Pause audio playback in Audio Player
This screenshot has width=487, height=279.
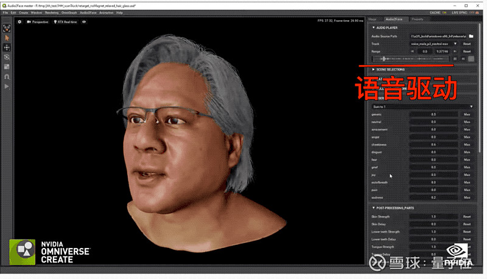(x=456, y=59)
